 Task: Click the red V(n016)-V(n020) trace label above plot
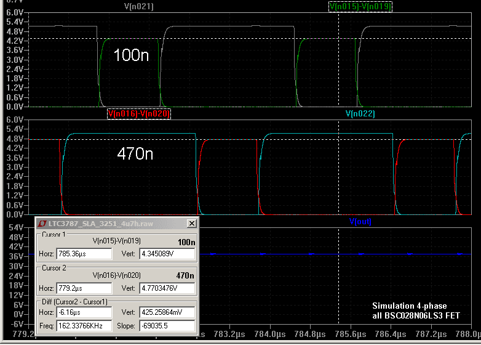point(138,114)
